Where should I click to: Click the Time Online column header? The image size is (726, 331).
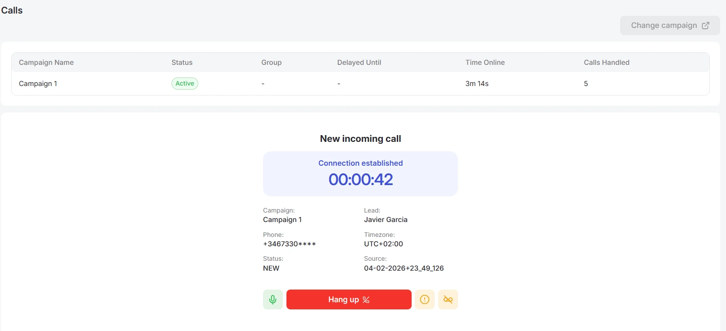[x=485, y=63]
